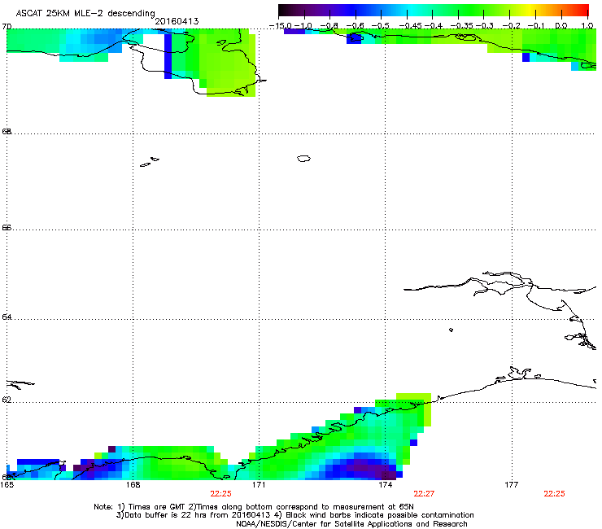
Task: Click the '1.0' color bar label
Action: point(587,26)
